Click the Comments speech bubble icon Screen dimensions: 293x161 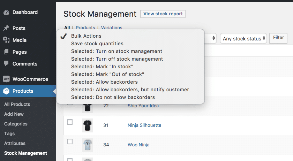pos(6,63)
